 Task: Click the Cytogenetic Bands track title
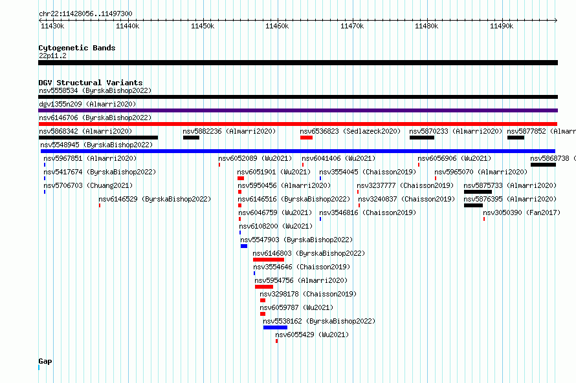77,48
